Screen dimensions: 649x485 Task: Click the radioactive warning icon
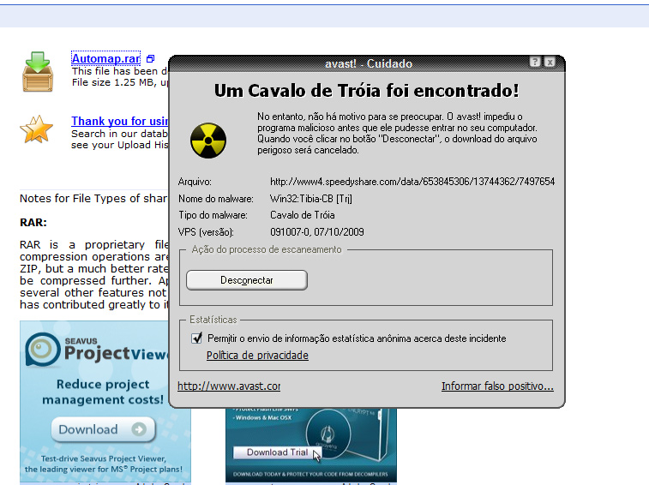click(208, 141)
